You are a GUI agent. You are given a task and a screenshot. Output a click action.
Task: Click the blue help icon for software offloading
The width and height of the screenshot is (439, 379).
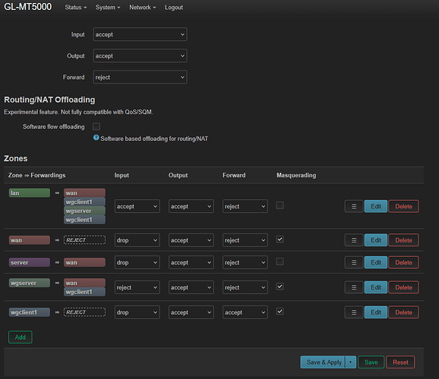coord(96,137)
